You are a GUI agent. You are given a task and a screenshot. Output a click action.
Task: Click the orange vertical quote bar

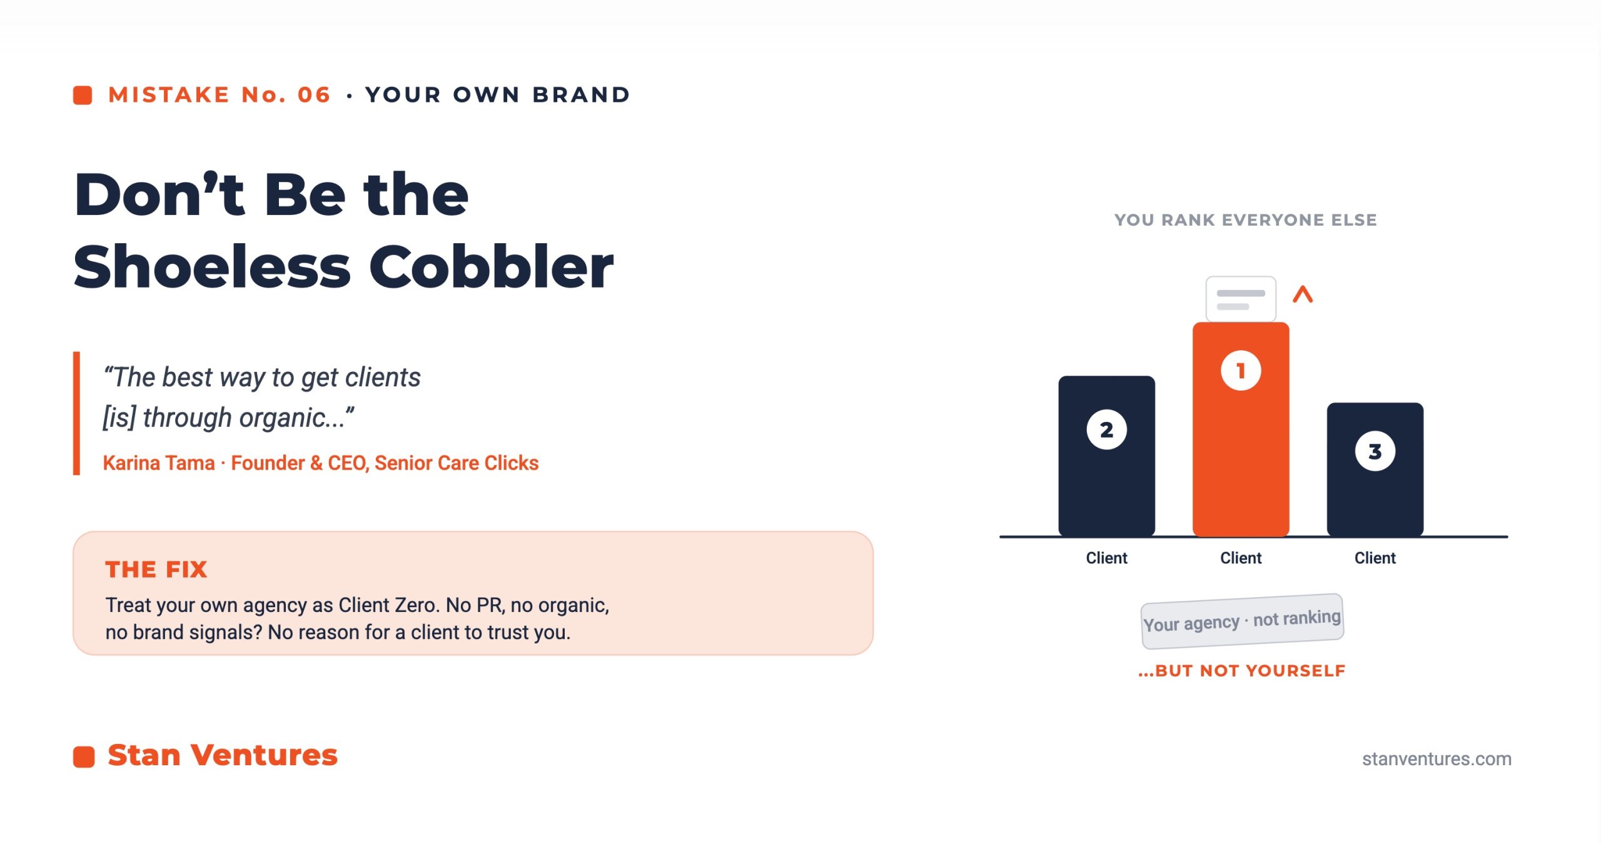click(76, 413)
